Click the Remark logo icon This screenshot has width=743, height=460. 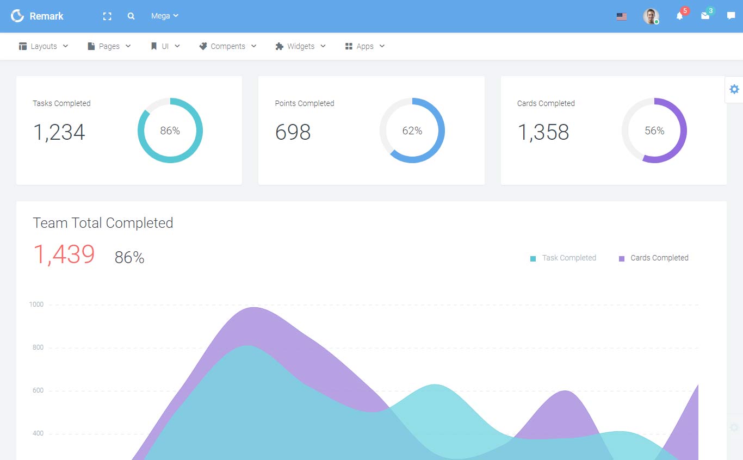pyautogui.click(x=17, y=16)
